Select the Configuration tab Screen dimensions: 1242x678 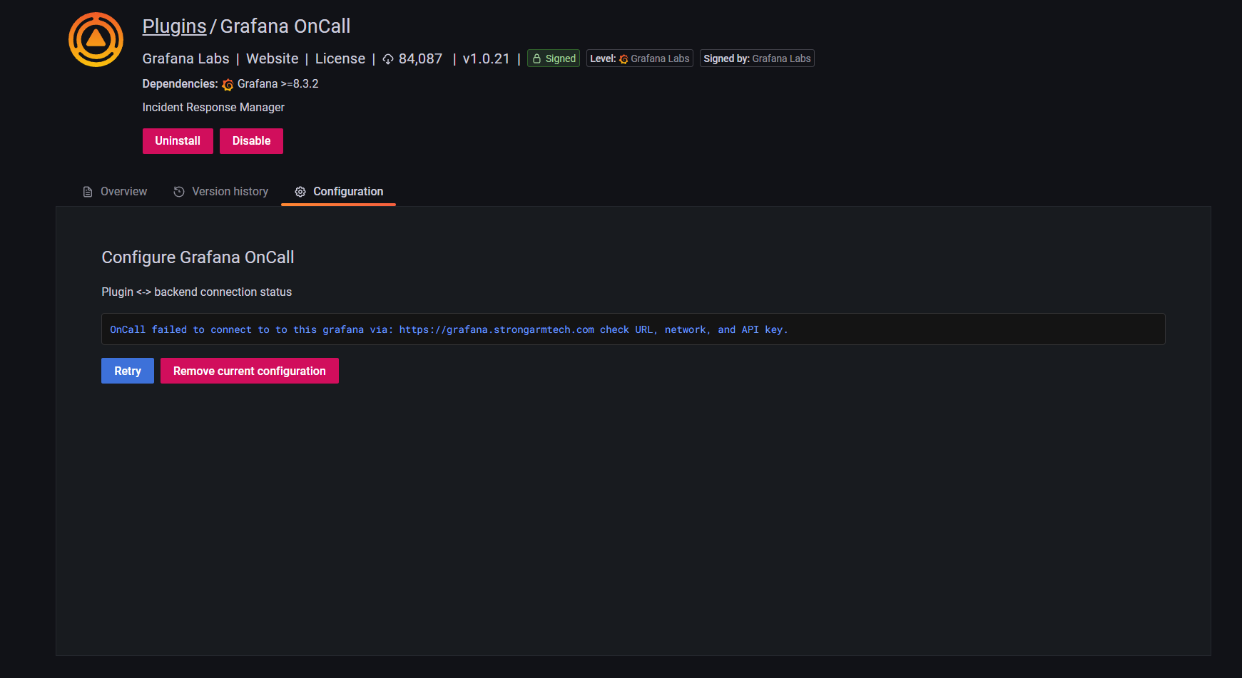pos(339,192)
